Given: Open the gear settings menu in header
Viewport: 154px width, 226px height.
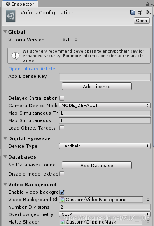Looking at the screenshot, I should point(148,12).
